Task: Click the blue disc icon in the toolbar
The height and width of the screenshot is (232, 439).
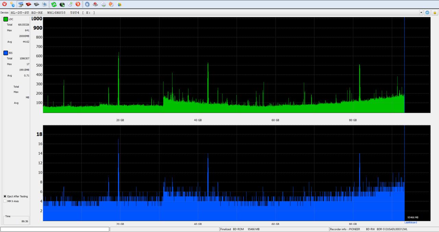Action: 87,4
